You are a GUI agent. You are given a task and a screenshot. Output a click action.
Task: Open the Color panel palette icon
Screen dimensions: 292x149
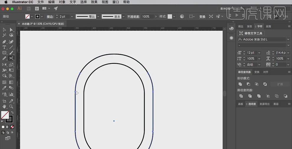coord(231,29)
